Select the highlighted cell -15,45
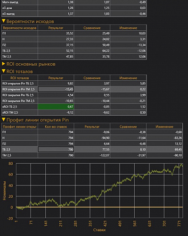Screen dimensions: 188x236 pos(56,89)
